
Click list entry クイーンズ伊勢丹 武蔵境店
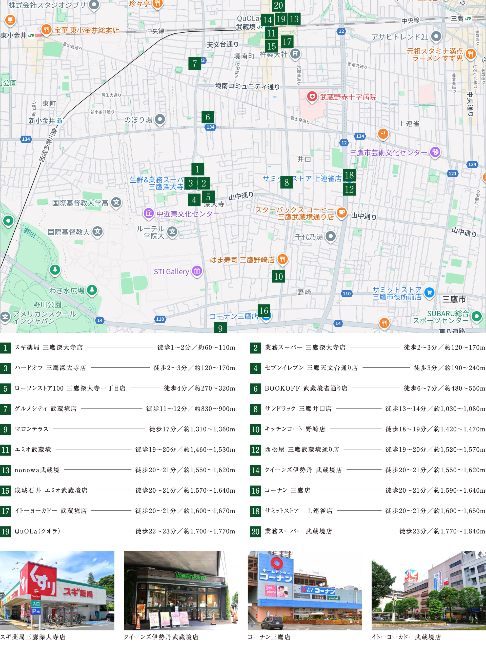[368, 470]
